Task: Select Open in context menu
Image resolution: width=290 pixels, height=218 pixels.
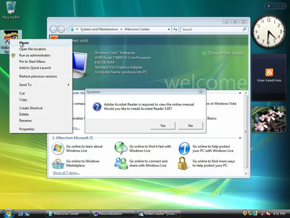Action: tap(41, 43)
